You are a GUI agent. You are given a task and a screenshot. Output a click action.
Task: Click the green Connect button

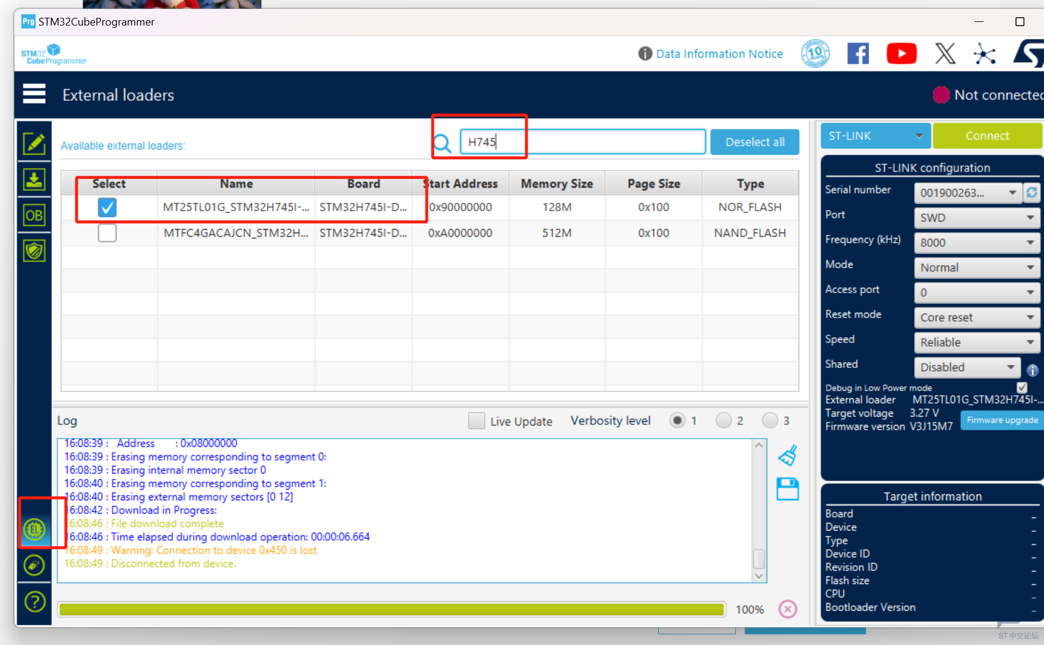click(987, 136)
